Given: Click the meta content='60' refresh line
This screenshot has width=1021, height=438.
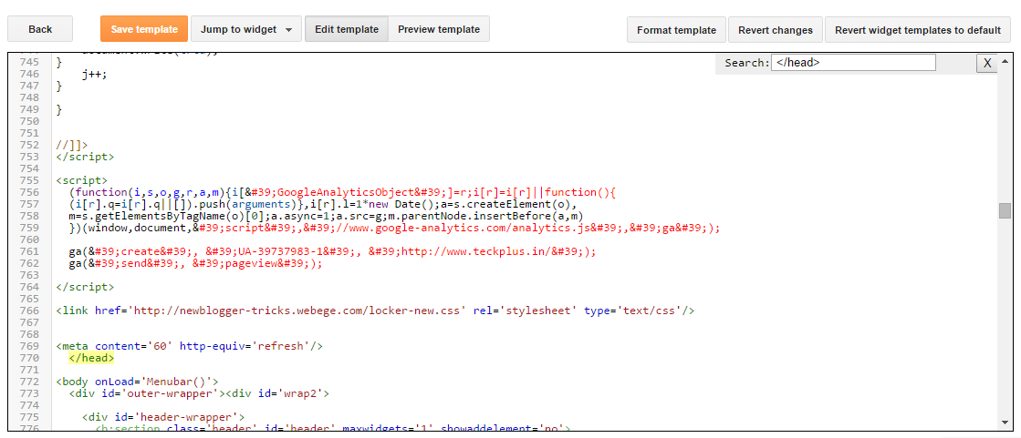Looking at the screenshot, I should [190, 346].
